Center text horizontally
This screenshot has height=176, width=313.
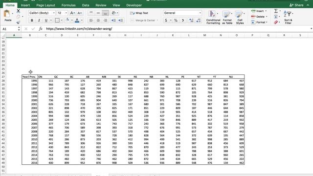coord(98,21)
